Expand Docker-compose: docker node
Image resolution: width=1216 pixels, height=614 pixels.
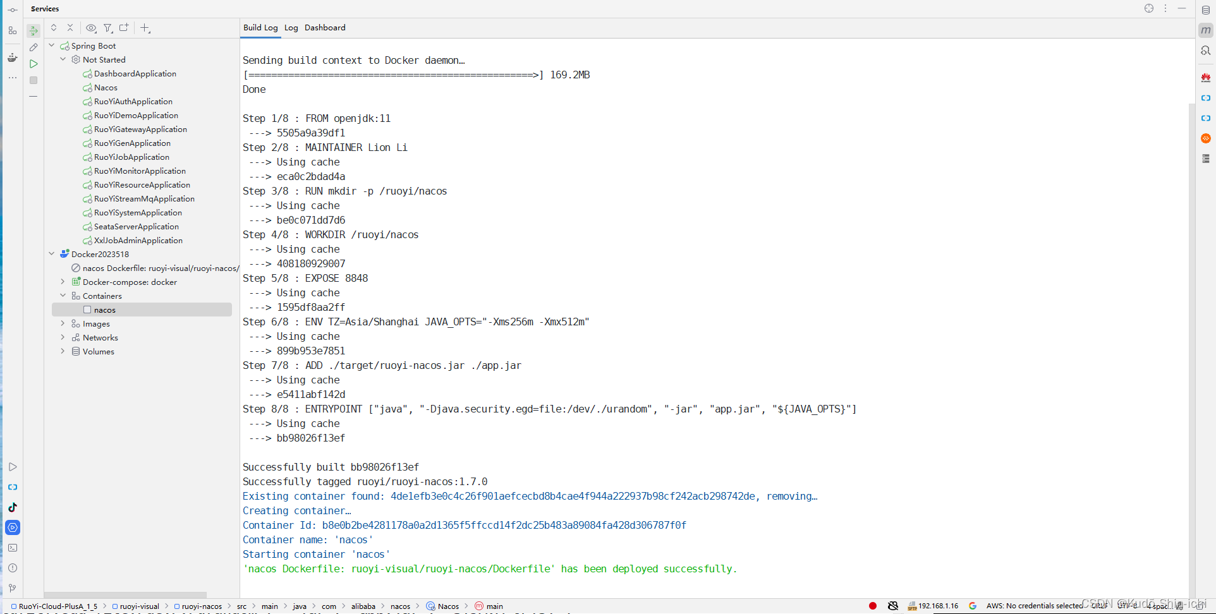[63, 282]
